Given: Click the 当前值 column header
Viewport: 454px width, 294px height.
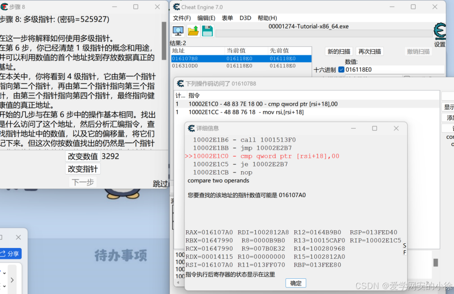Looking at the screenshot, I should [246, 51].
